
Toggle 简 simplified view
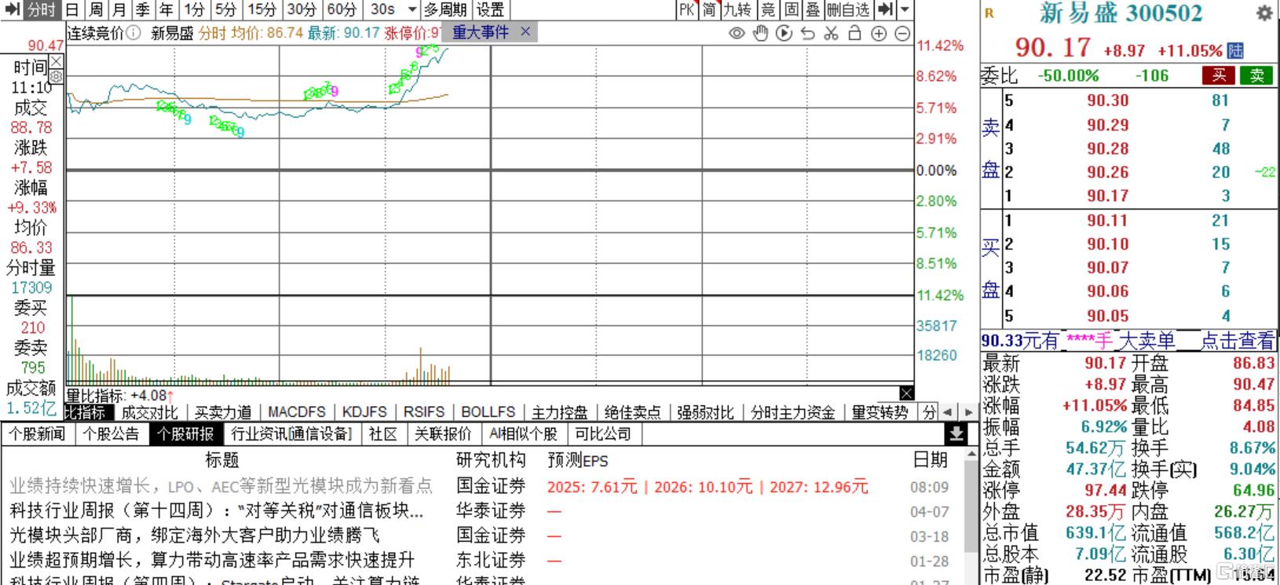[x=709, y=9]
